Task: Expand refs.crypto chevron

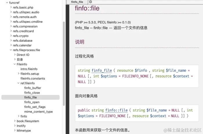Action: click(11, 36)
